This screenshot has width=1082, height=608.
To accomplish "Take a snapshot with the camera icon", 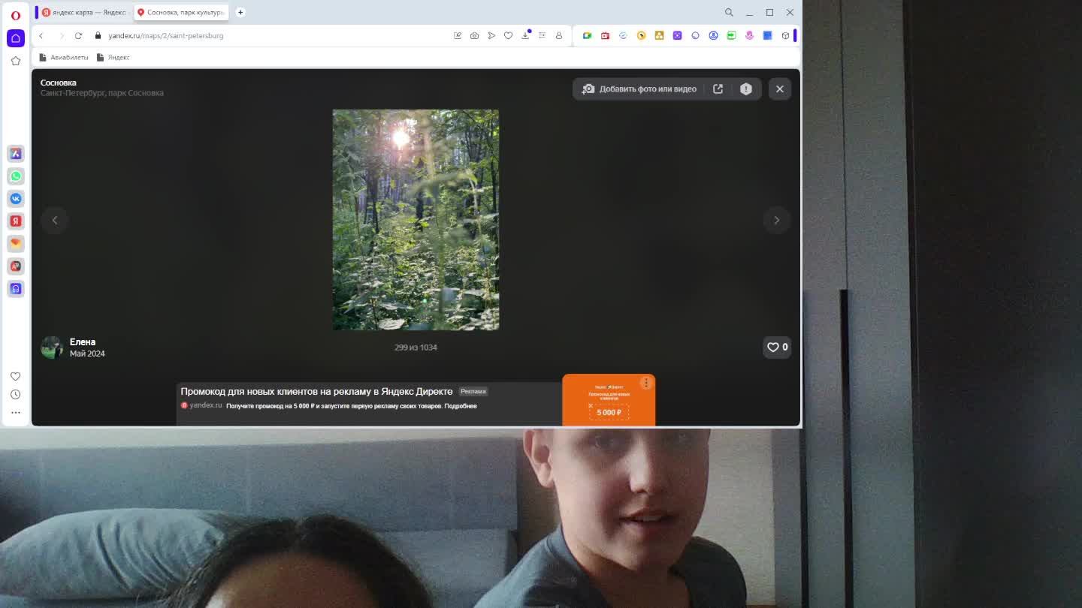I will click(x=474, y=35).
